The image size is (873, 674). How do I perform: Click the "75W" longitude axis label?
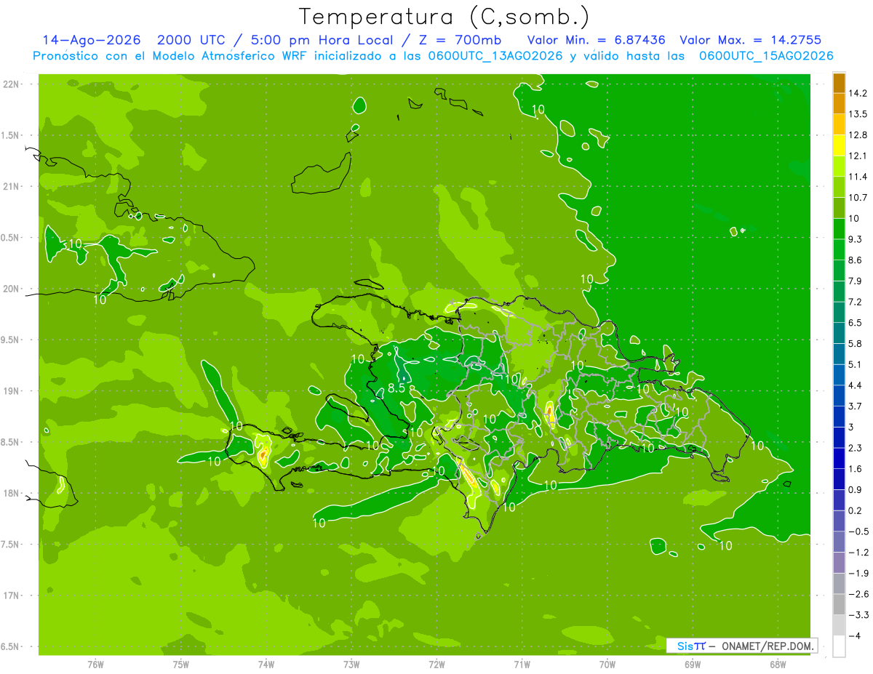point(181,665)
